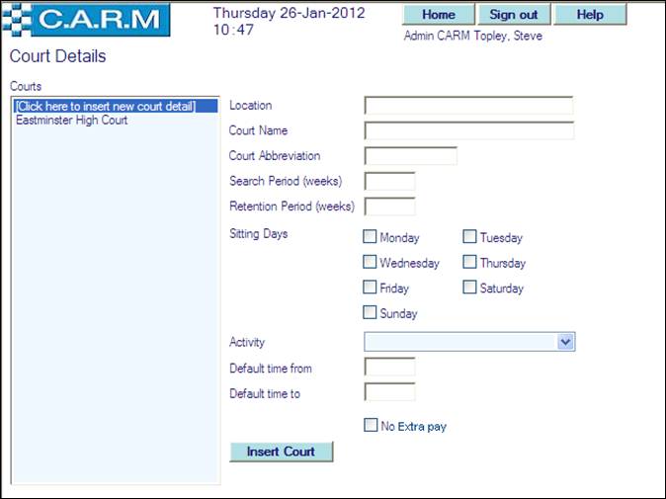Viewport: 666px width, 499px height.
Task: Select Eastminster High Court in list
Action: (71, 121)
